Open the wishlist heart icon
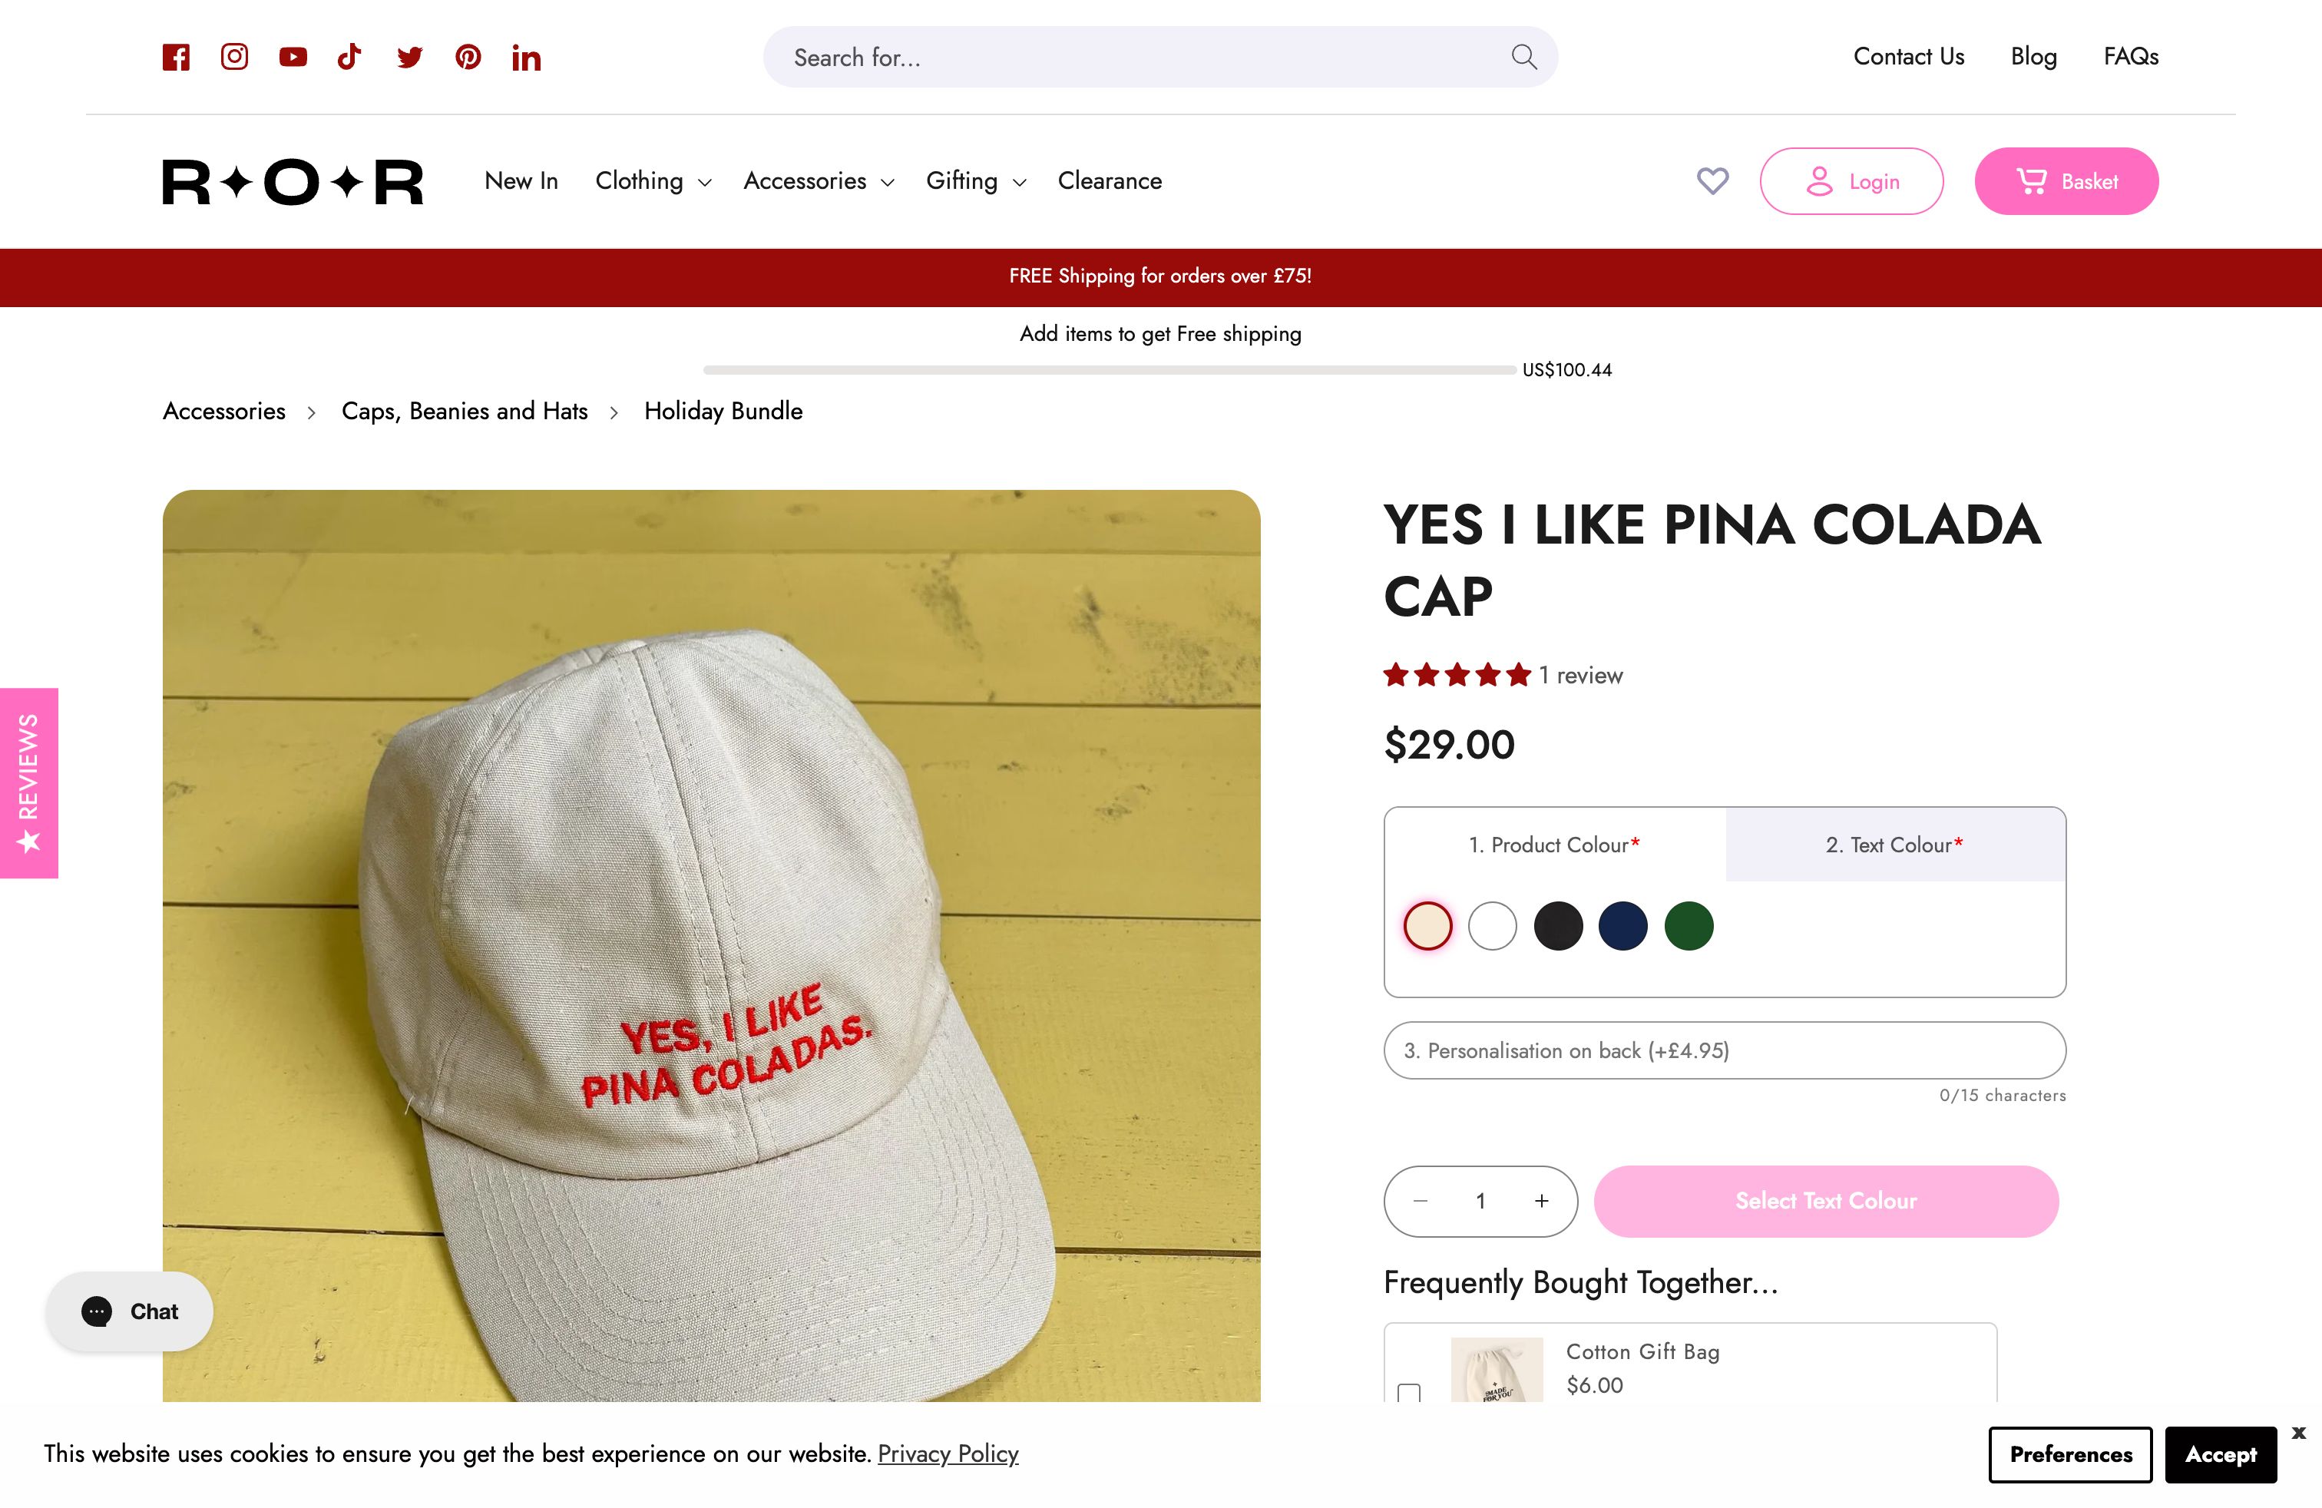The width and height of the screenshot is (2322, 1508). click(x=1712, y=181)
